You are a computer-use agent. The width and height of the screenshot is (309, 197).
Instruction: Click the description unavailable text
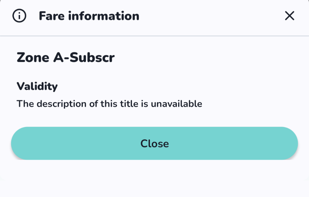click(110, 104)
